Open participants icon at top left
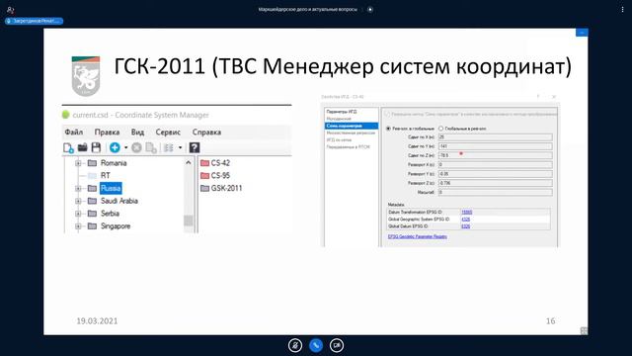Screen dimensions: 632x356 tap(10, 9)
